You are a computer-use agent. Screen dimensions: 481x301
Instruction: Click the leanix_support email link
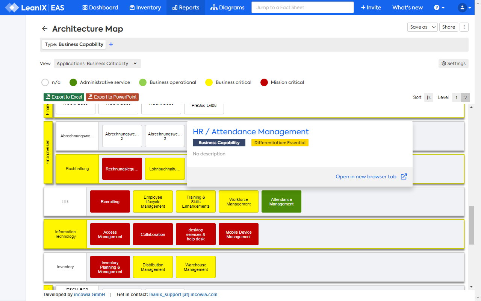point(183,295)
